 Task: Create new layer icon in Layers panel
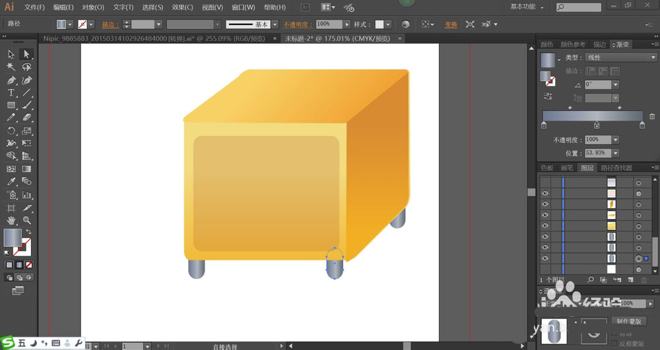(x=630, y=279)
